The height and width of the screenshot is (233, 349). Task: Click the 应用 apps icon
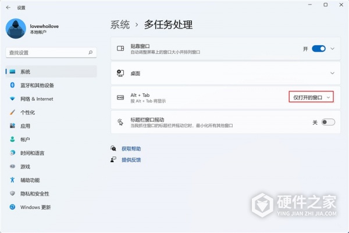click(12, 126)
